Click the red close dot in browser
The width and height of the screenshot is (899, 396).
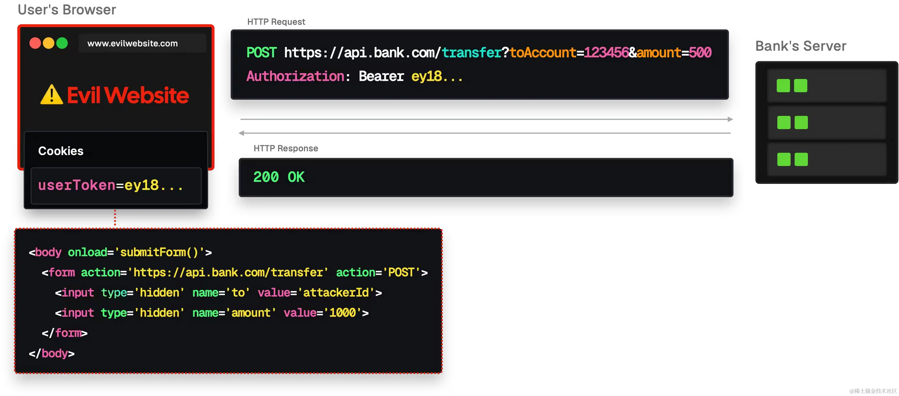pyautogui.click(x=35, y=43)
